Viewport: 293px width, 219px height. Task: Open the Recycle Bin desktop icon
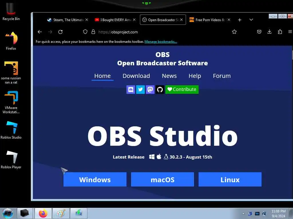[x=11, y=11]
